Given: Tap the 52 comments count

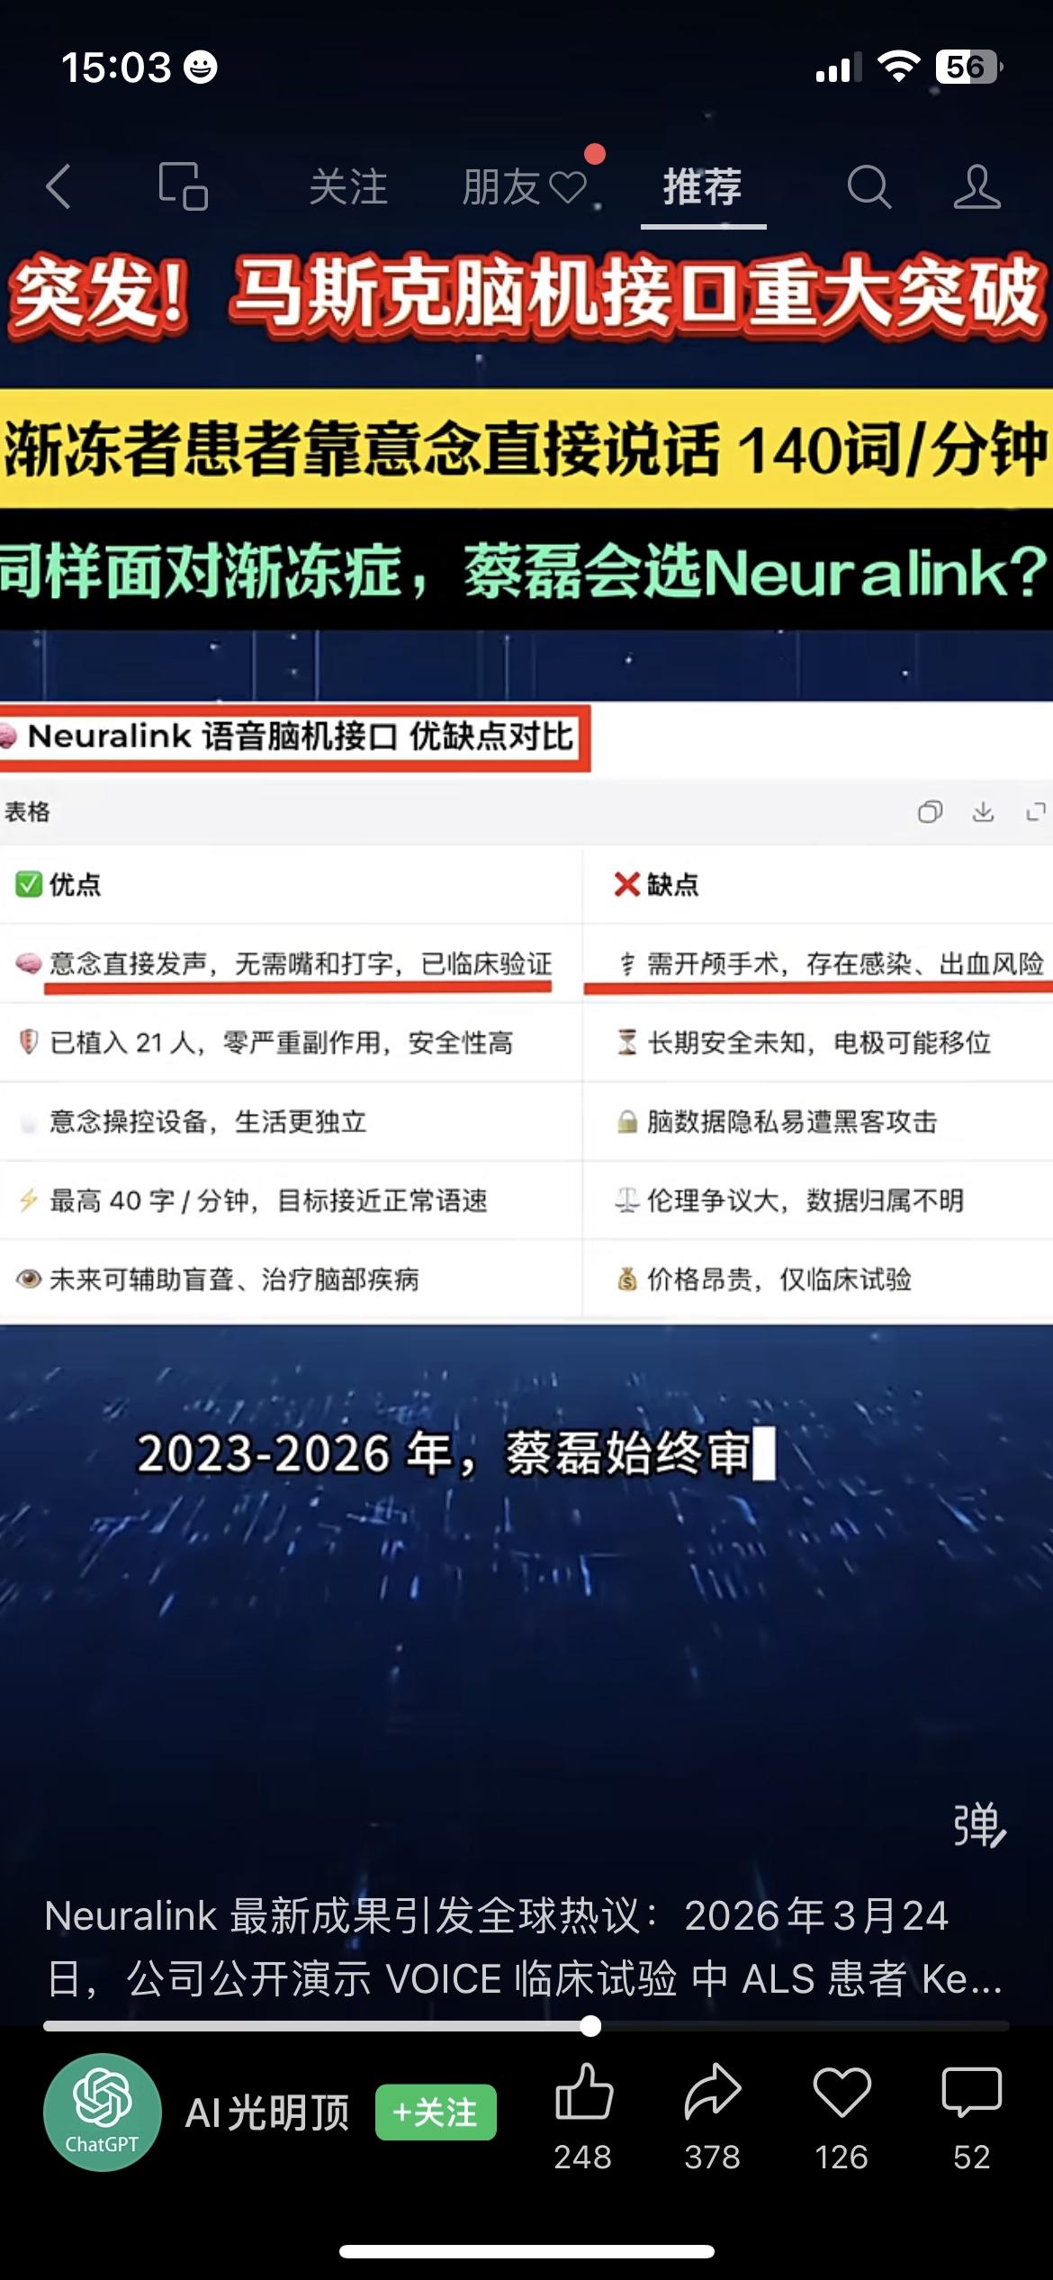Looking at the screenshot, I should point(971,2158).
